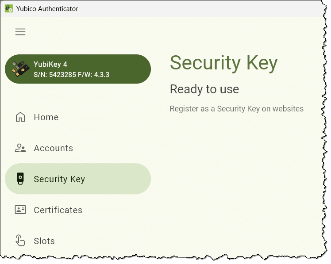
Task: Select the YubiKey 4 device button
Action: point(78,69)
